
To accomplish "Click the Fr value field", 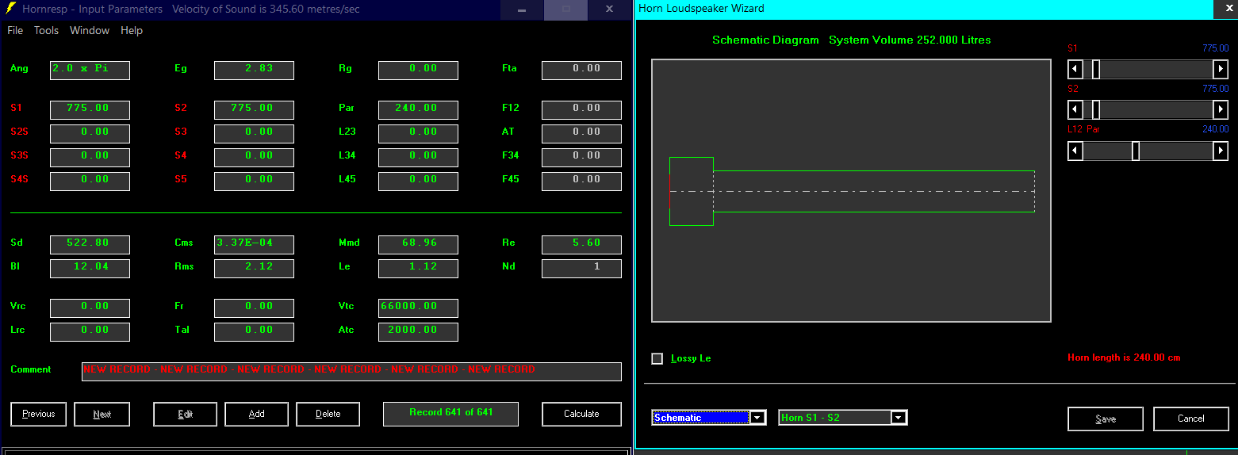I will tap(254, 308).
